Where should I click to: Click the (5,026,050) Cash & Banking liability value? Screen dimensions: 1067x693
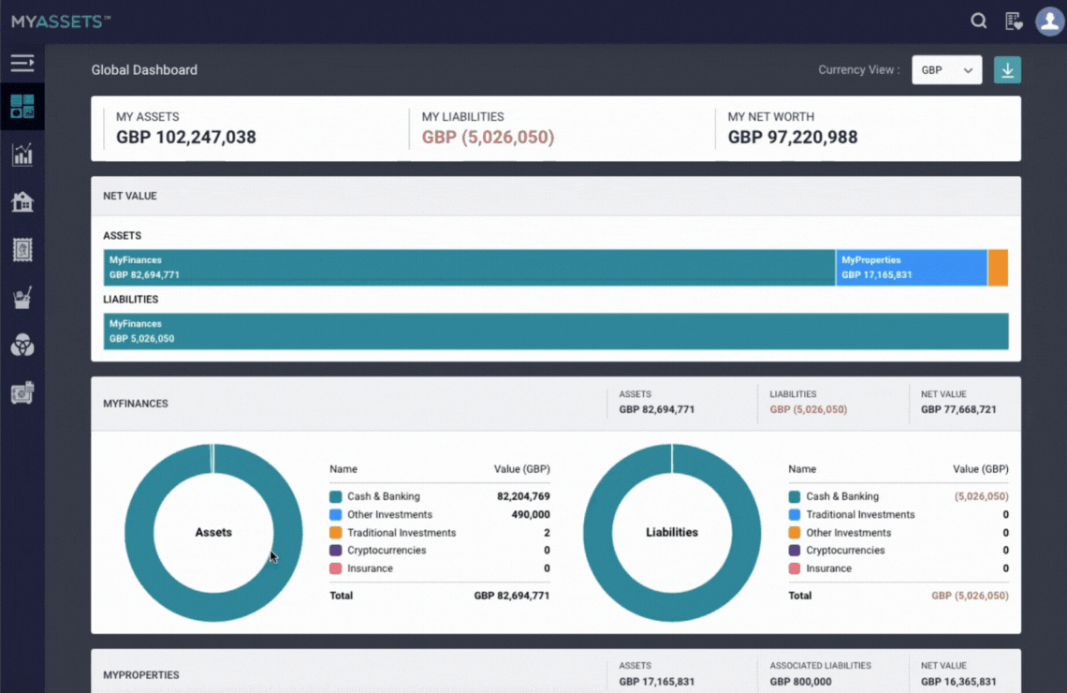click(x=981, y=496)
